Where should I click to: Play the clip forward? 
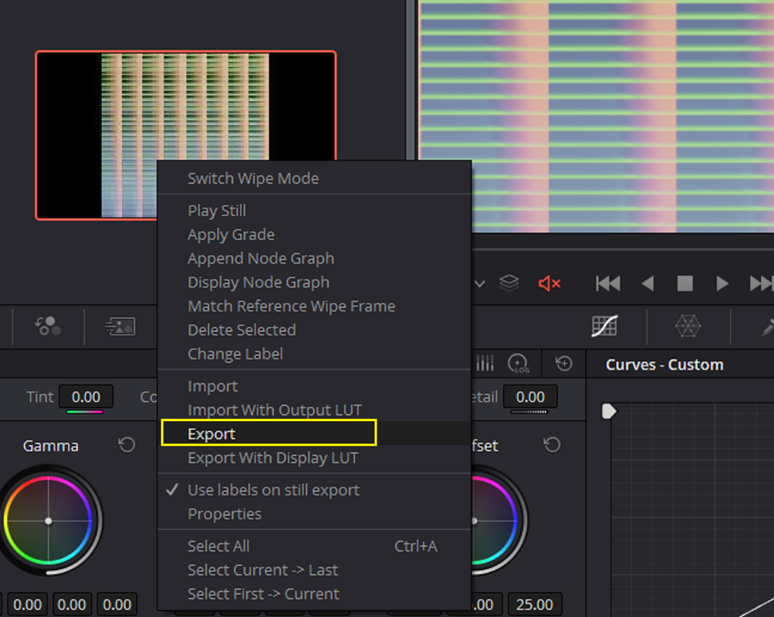click(722, 284)
